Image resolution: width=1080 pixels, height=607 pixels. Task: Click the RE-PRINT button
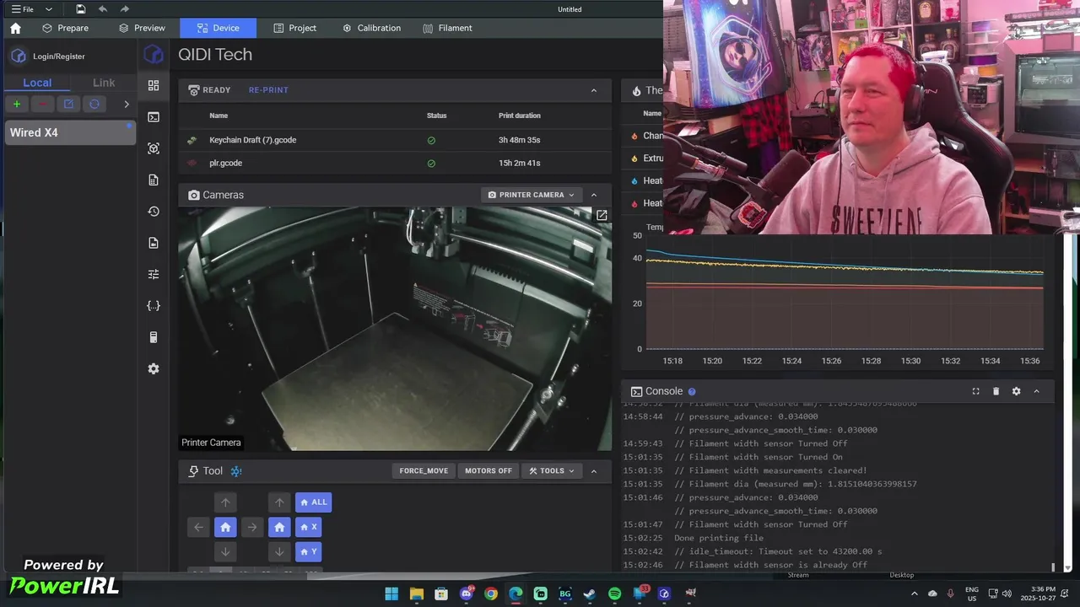click(268, 90)
